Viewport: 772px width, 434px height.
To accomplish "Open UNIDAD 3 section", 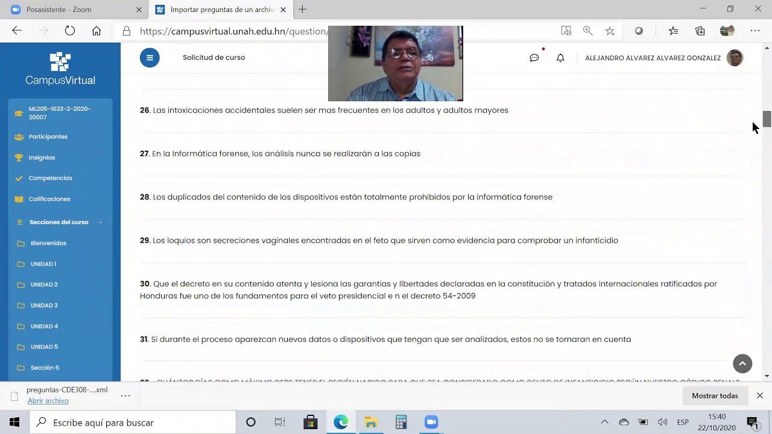I will [44, 306].
